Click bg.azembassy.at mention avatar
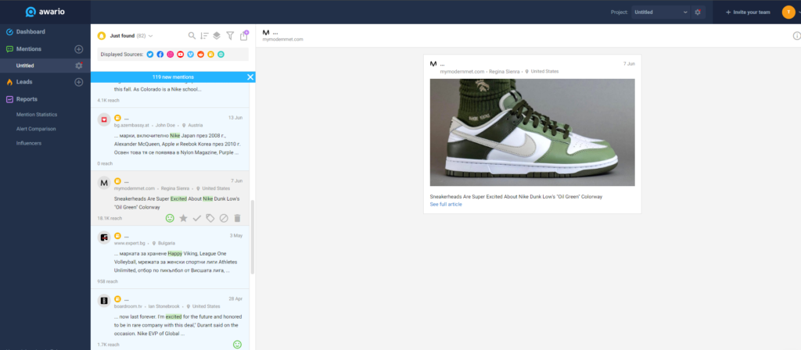This screenshot has height=350, width=801. pyautogui.click(x=104, y=120)
